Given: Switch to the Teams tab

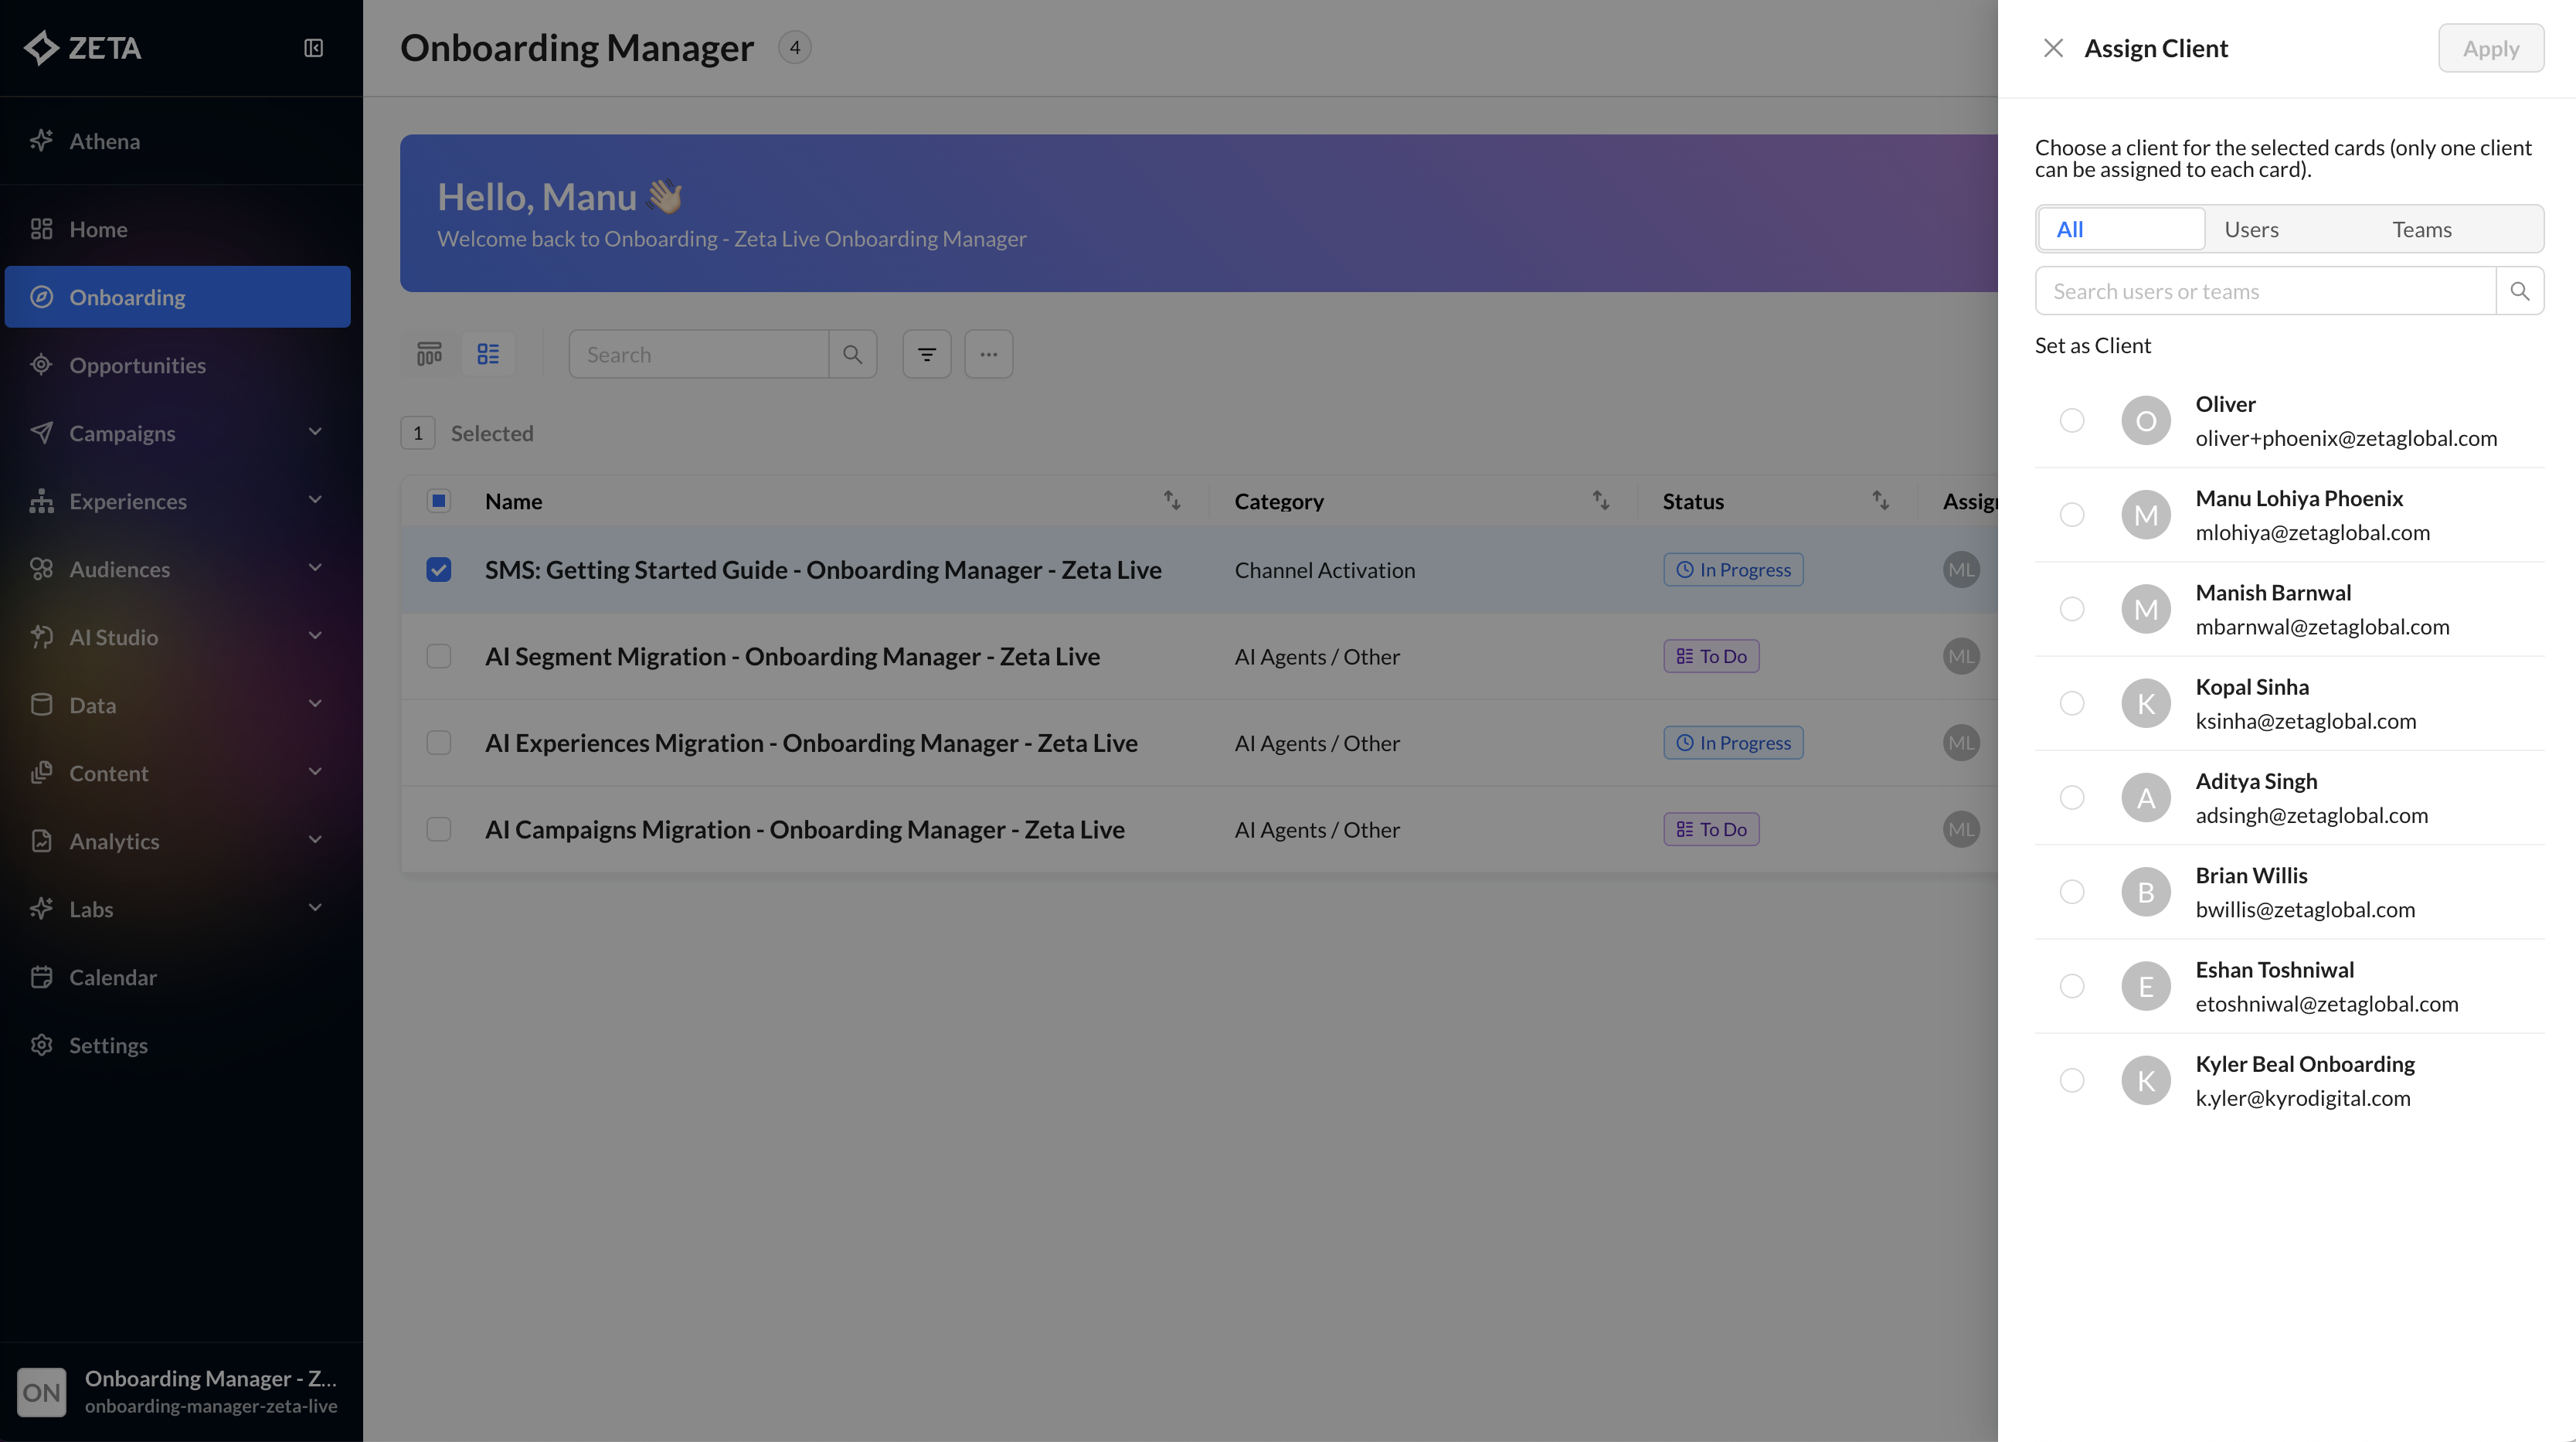Looking at the screenshot, I should coord(2421,229).
